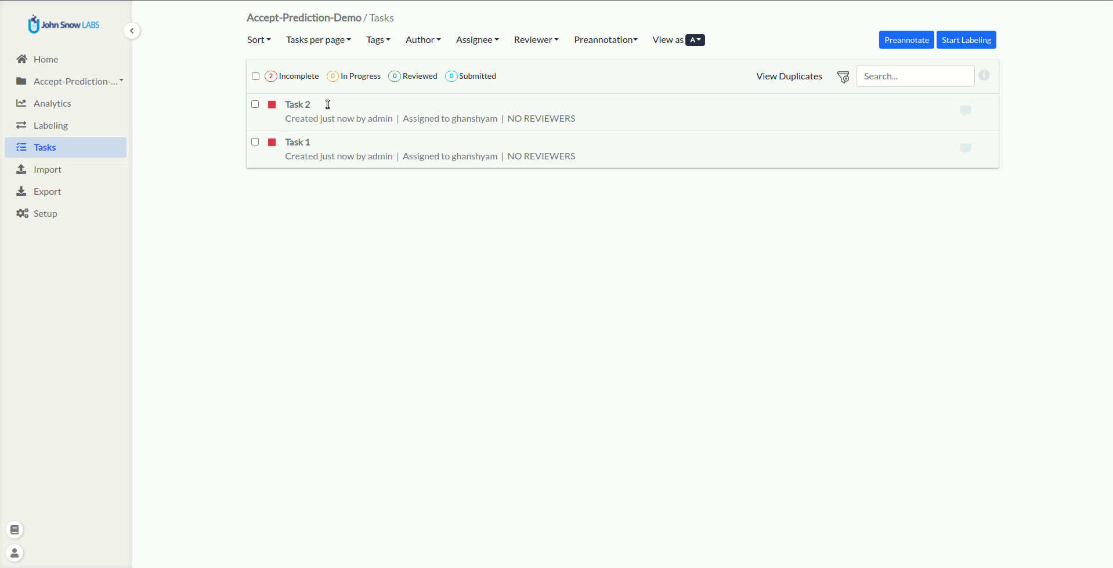Check the Task 2 checkbox
1113x568 pixels.
click(x=255, y=104)
